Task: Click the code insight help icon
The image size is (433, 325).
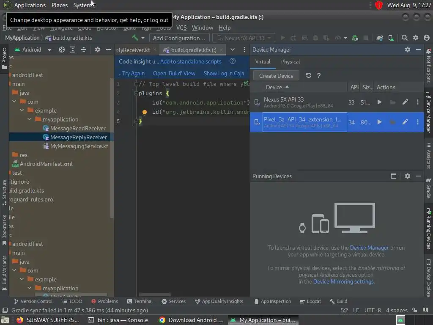Action: tap(233, 61)
